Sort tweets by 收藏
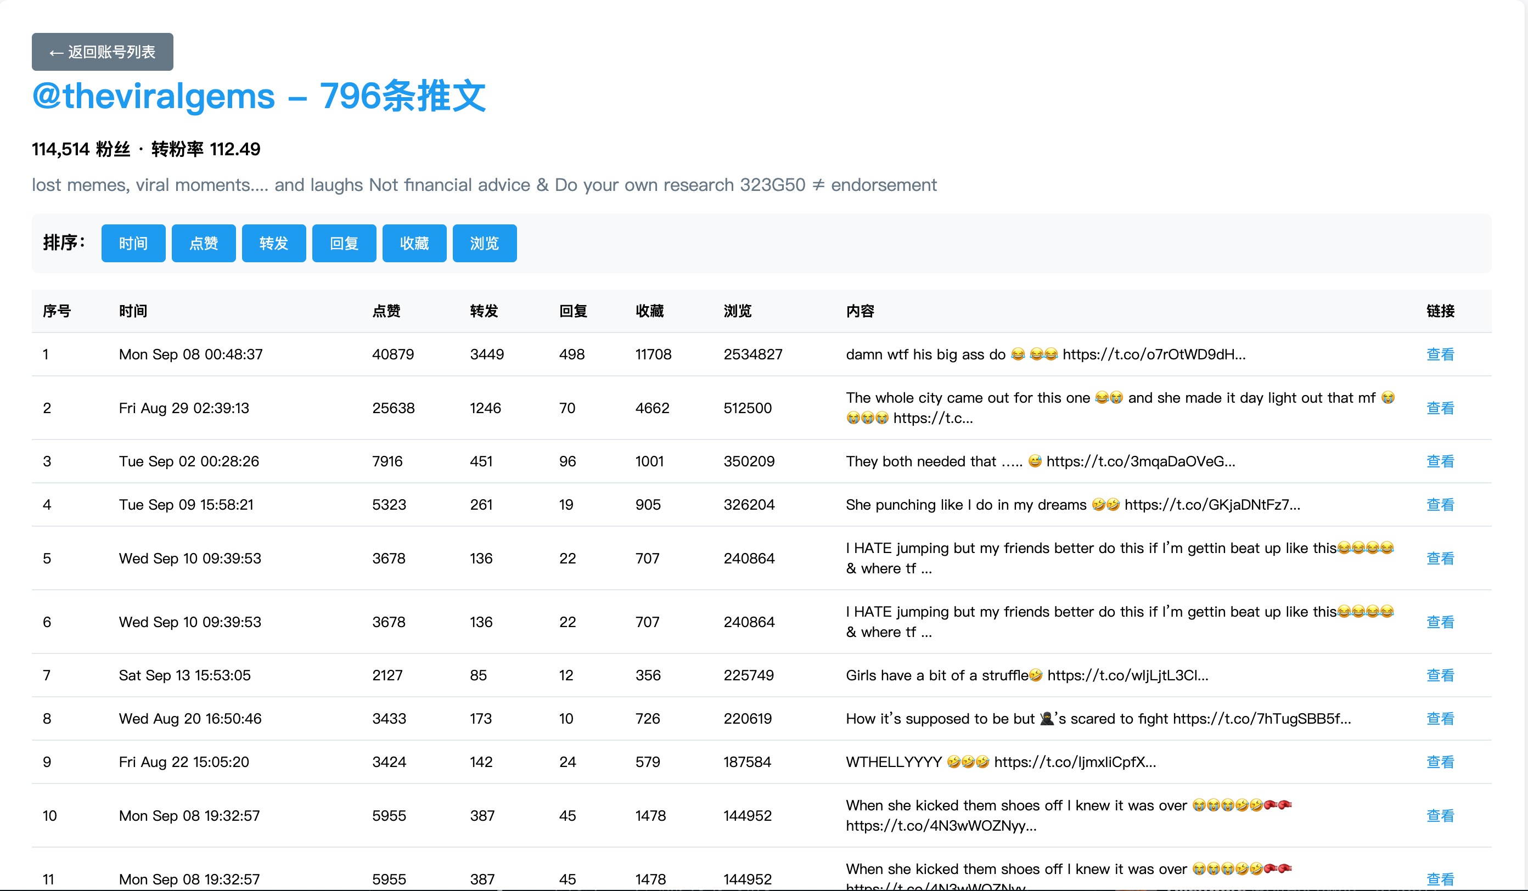The height and width of the screenshot is (891, 1528). click(414, 243)
